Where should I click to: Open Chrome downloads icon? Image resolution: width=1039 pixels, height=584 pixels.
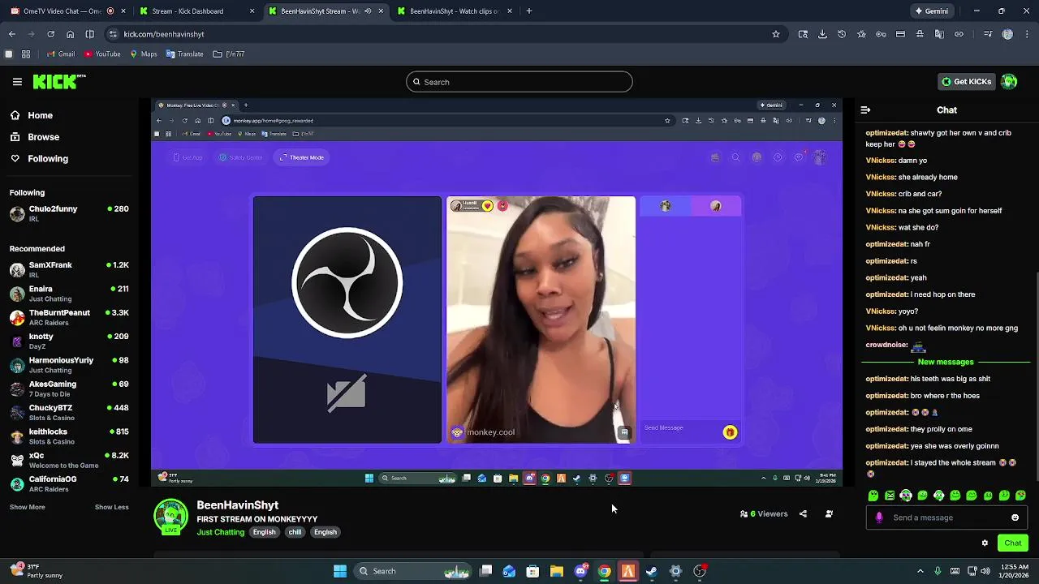[x=822, y=34]
